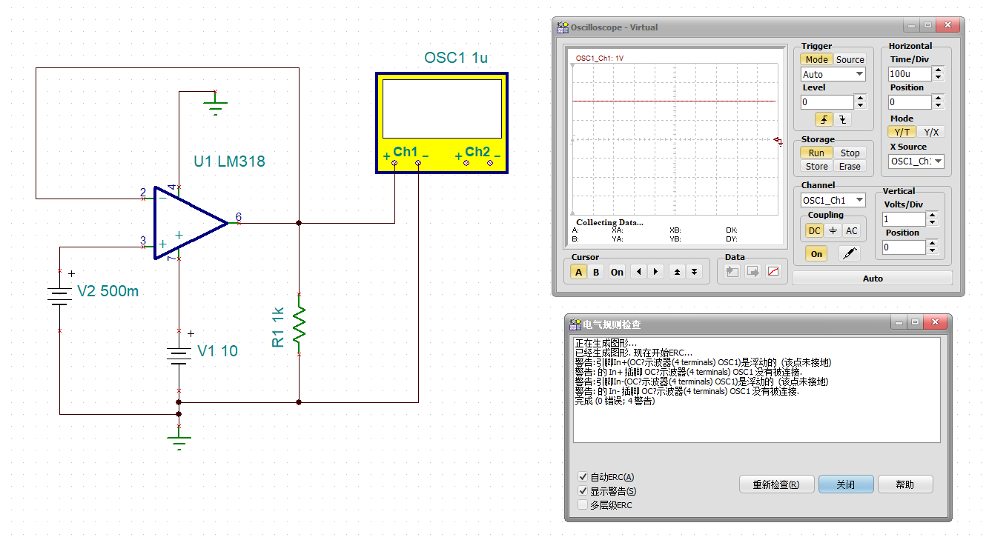Click the Stop storage button
Image resolution: width=989 pixels, height=540 pixels.
pyautogui.click(x=850, y=153)
